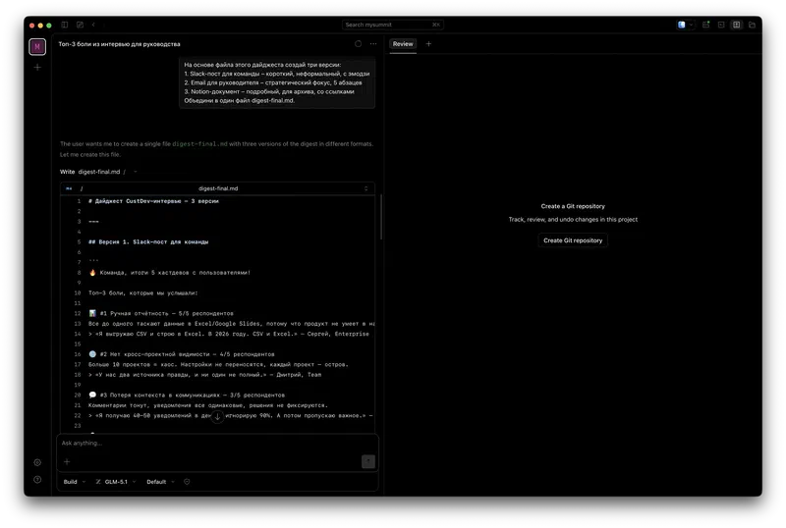
Task: Open the file tree panel icon
Action: (x=752, y=25)
